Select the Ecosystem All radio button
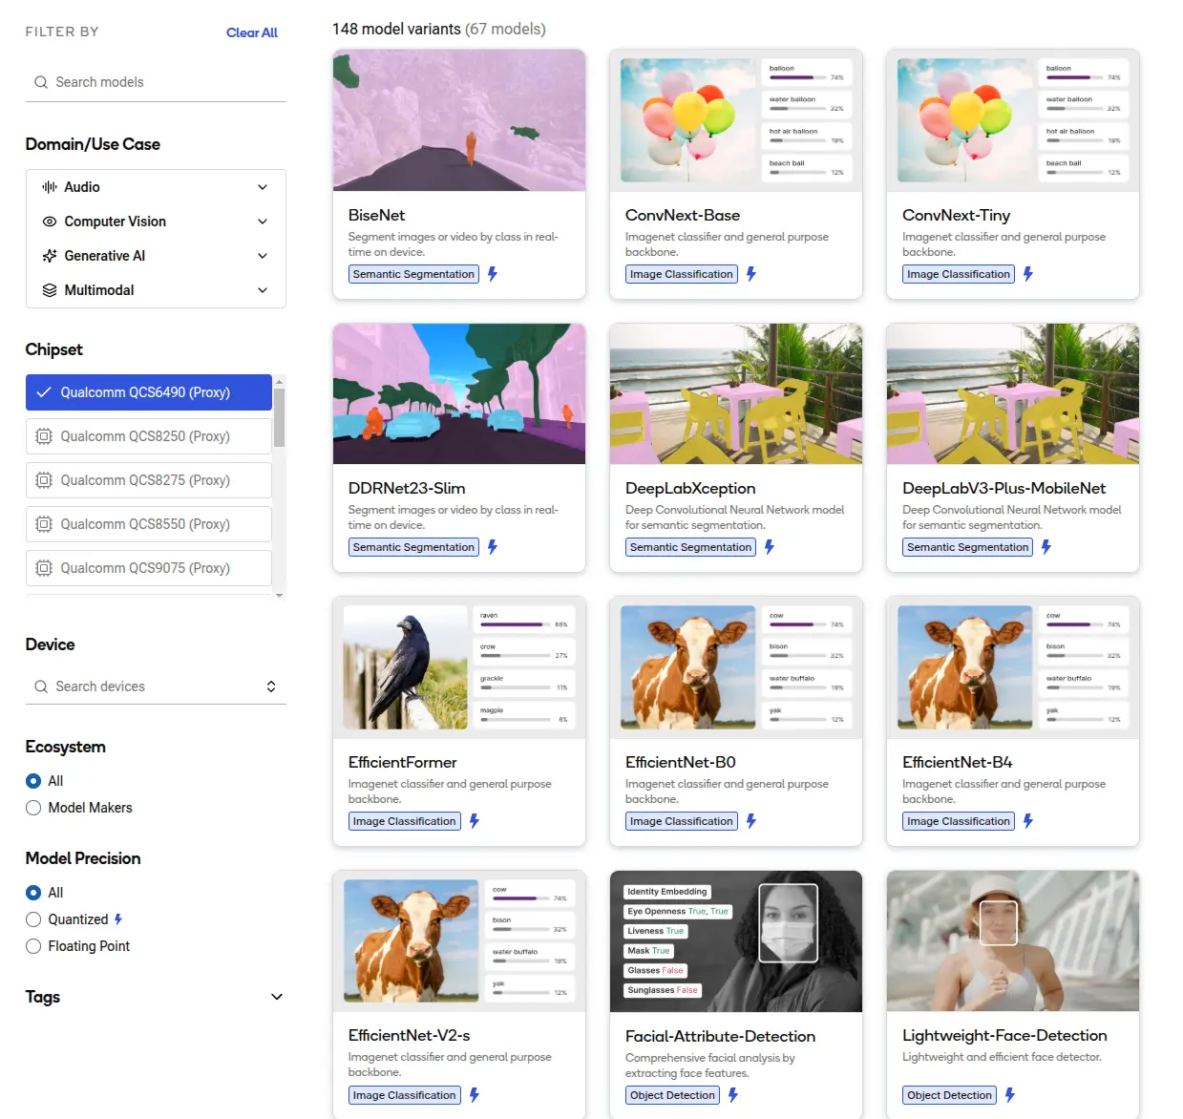This screenshot has height=1119, width=1183. point(33,781)
